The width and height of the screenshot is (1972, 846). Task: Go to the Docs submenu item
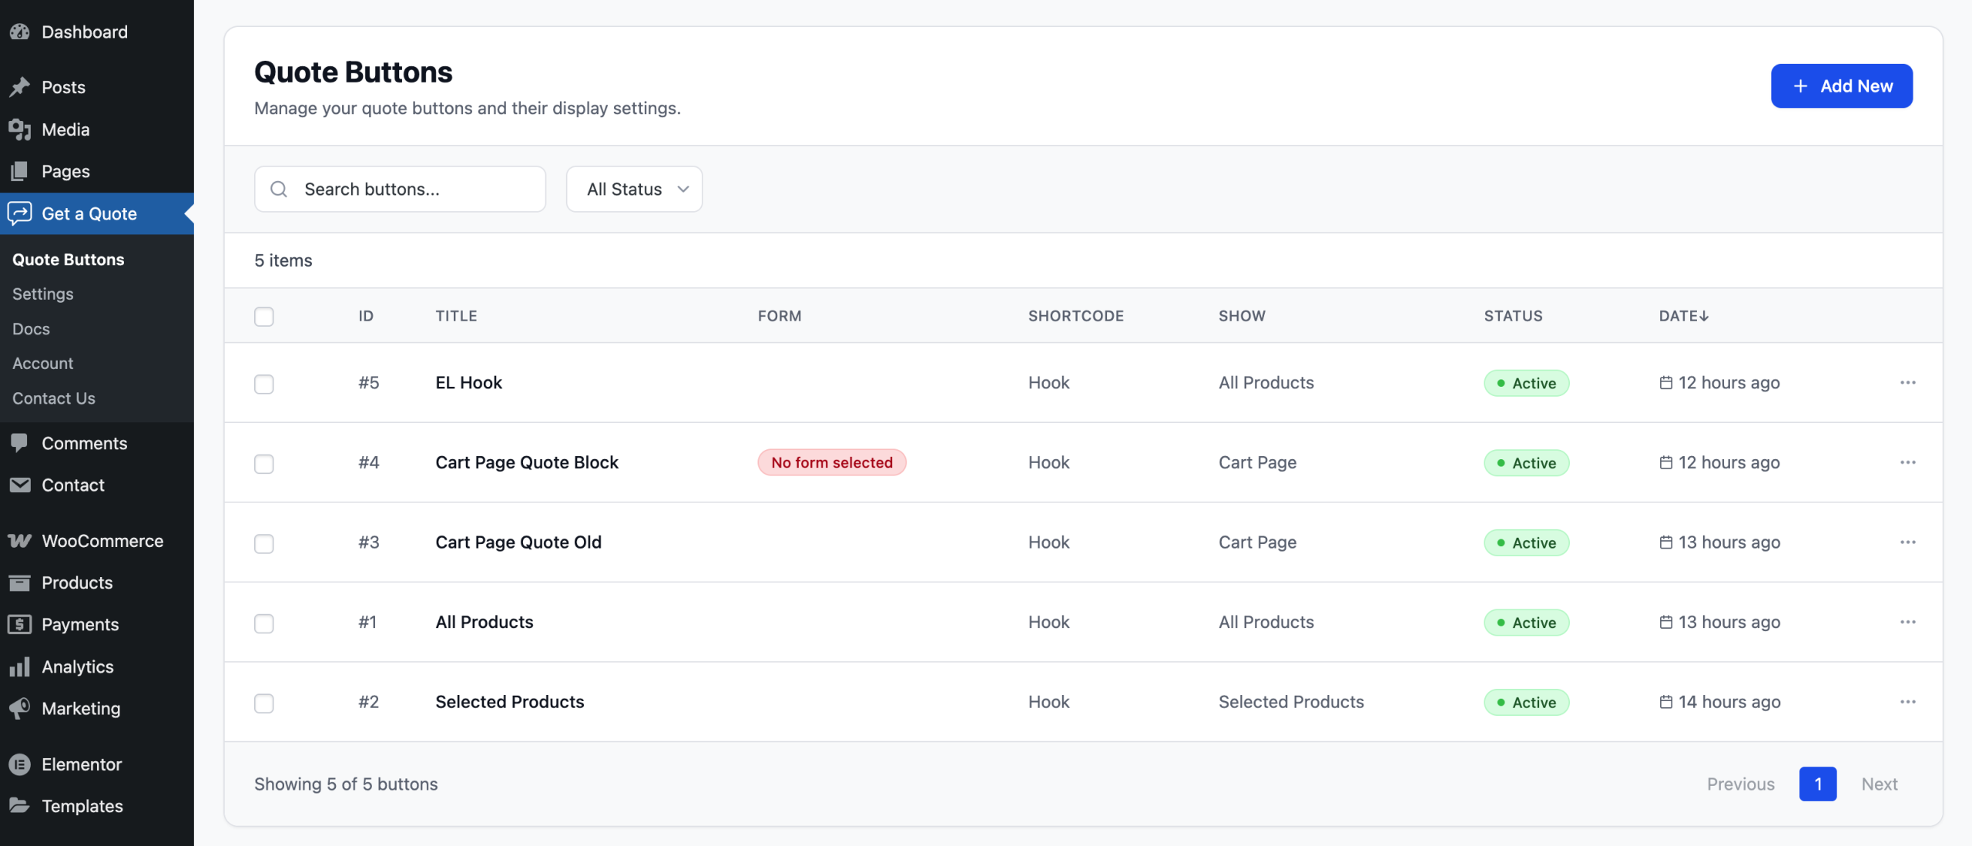pyautogui.click(x=31, y=329)
